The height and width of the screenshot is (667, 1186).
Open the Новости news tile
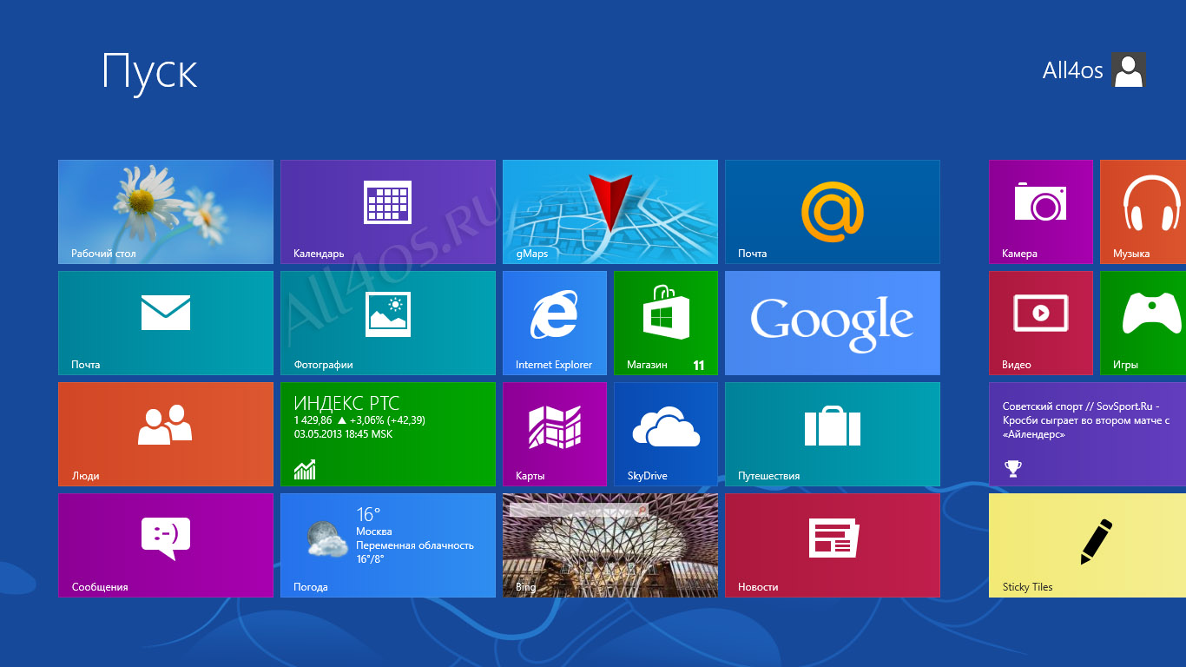click(833, 545)
